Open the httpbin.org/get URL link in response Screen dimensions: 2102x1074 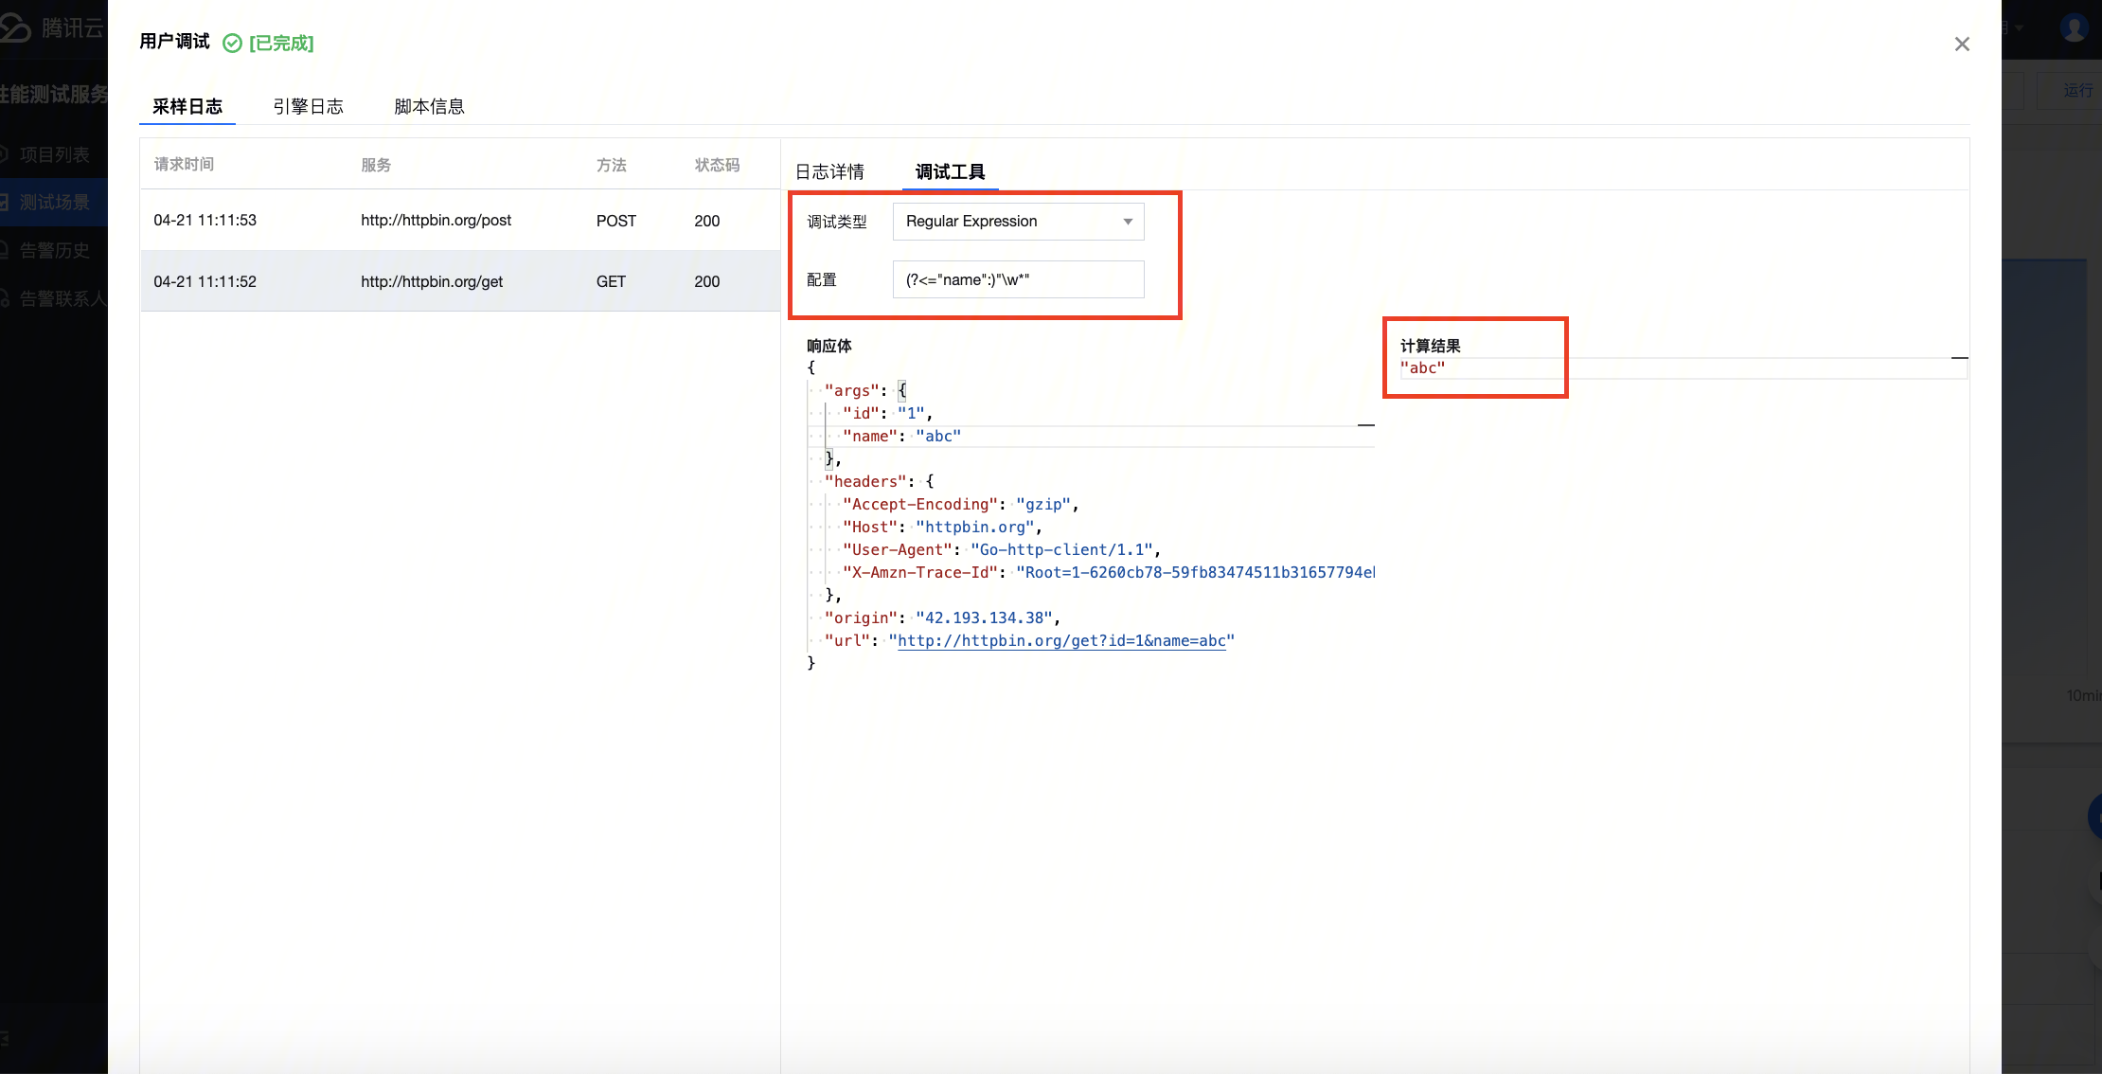(x=1060, y=641)
